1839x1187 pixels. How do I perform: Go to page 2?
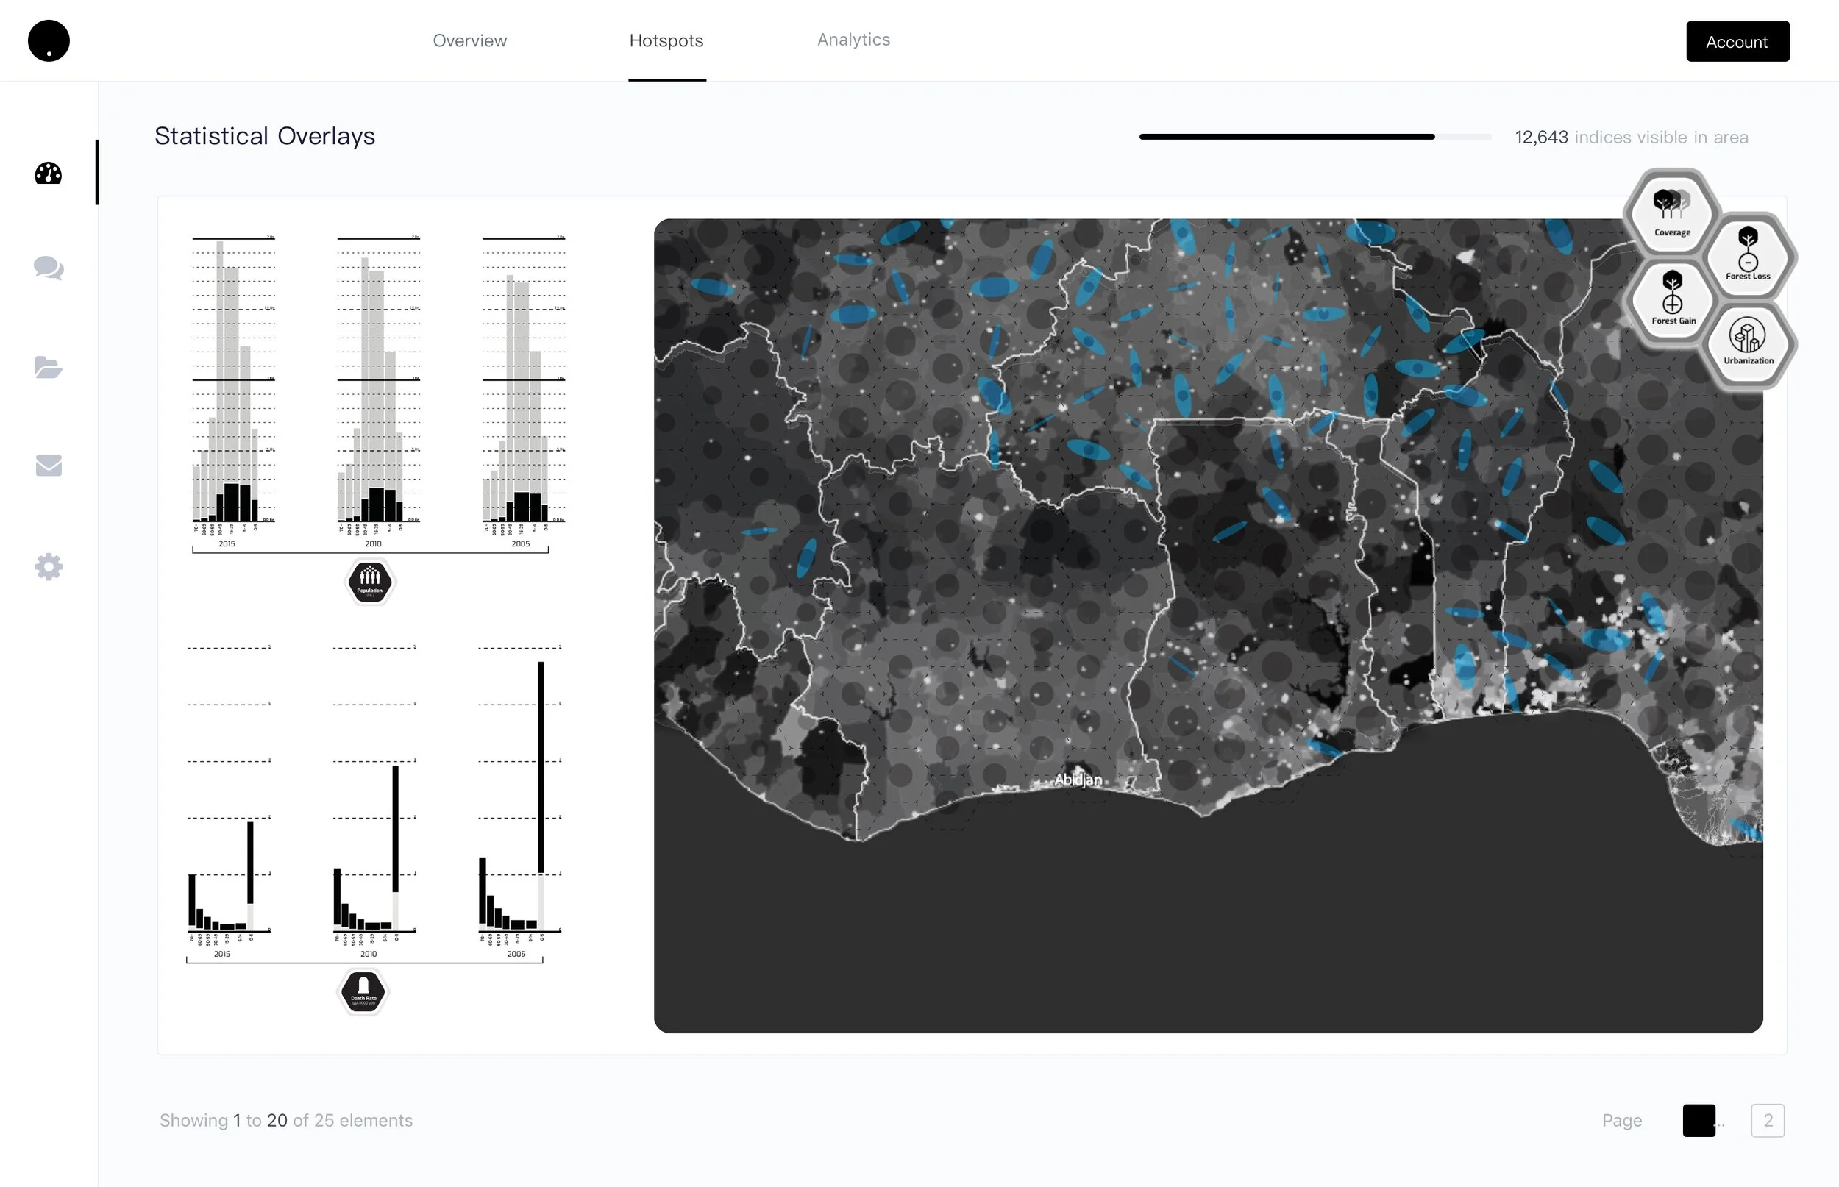coord(1768,1120)
